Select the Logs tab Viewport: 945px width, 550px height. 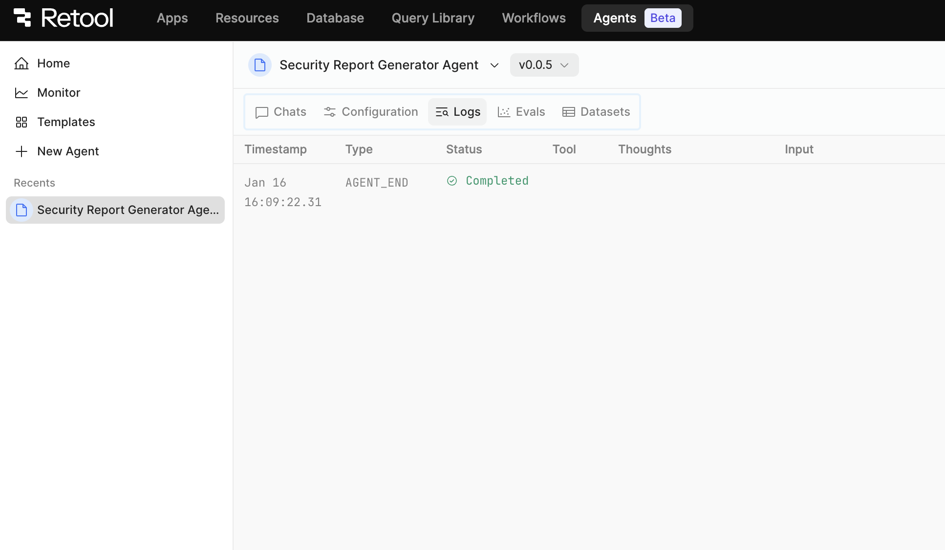457,112
